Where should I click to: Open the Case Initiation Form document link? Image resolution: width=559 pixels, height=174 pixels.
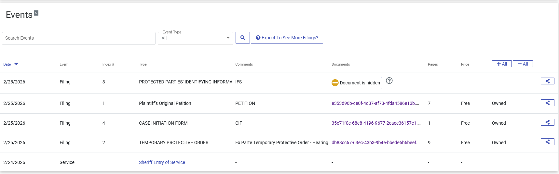[376, 123]
